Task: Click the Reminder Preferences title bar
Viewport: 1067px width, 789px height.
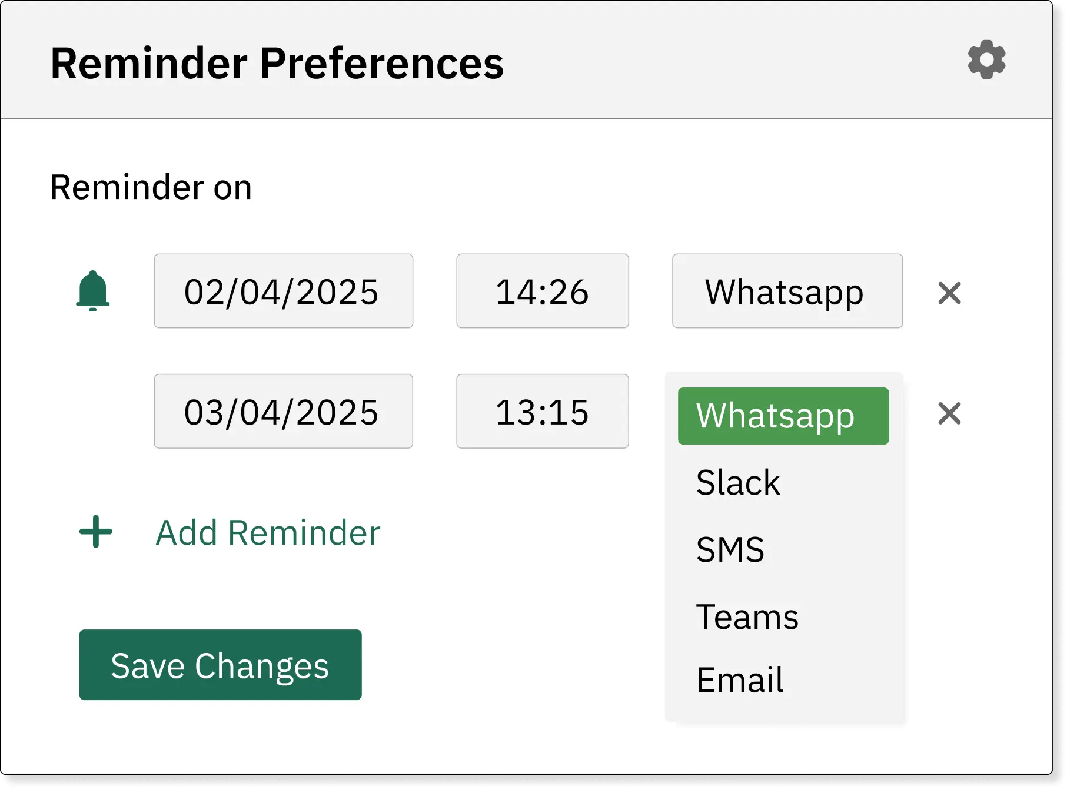Action: click(278, 63)
